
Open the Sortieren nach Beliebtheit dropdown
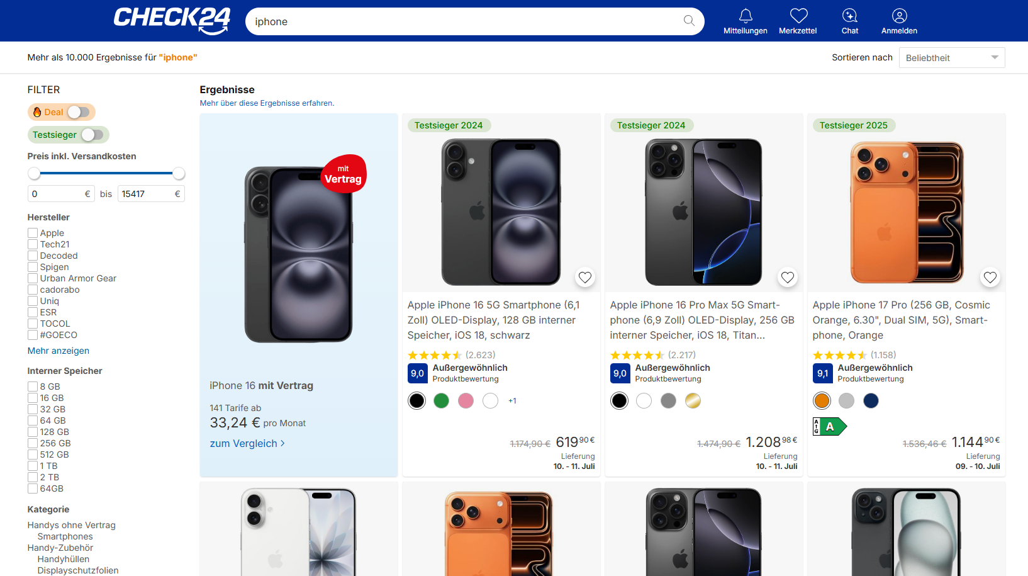(952, 58)
